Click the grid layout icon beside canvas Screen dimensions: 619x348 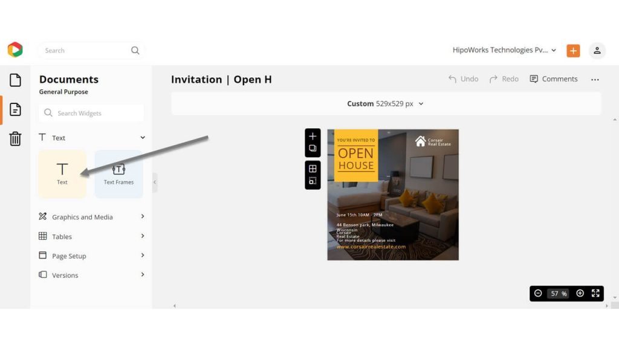click(313, 169)
